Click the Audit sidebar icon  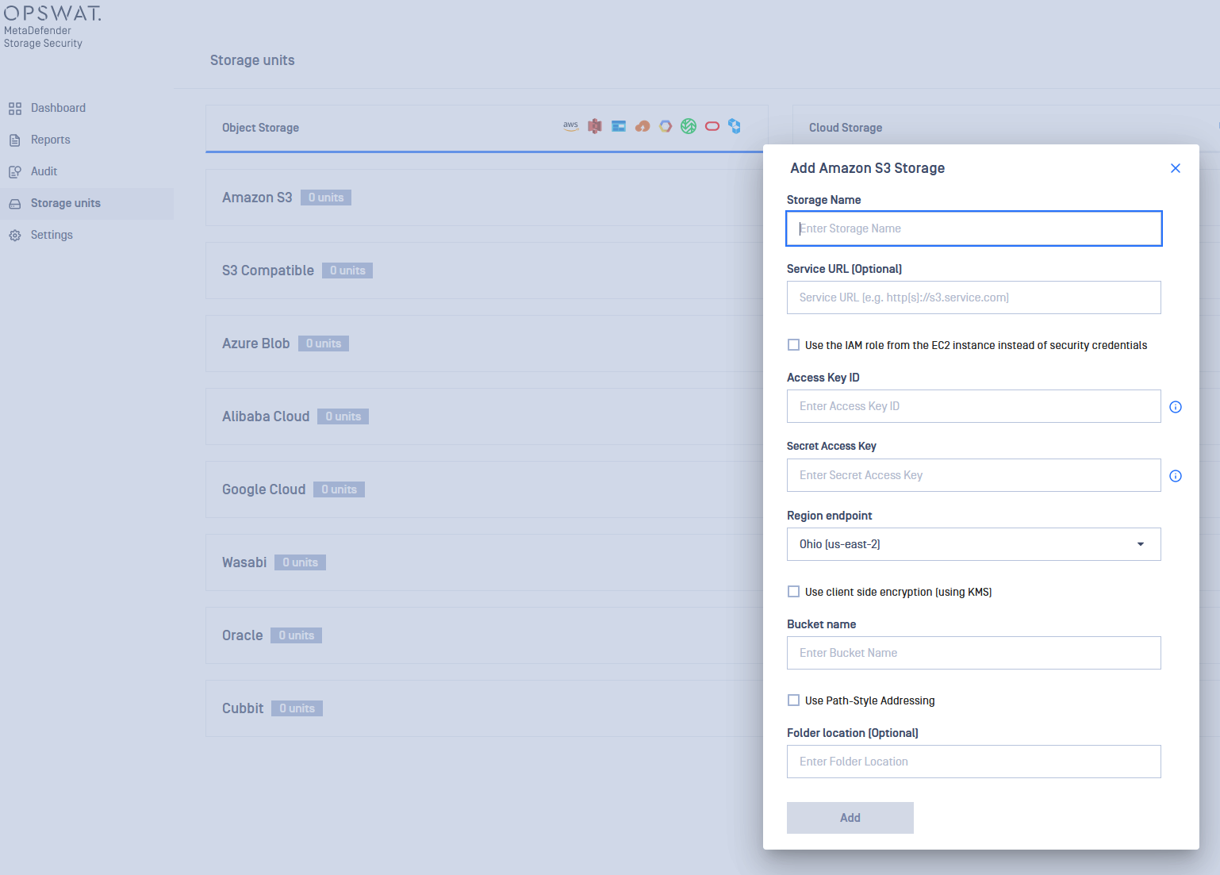point(15,172)
